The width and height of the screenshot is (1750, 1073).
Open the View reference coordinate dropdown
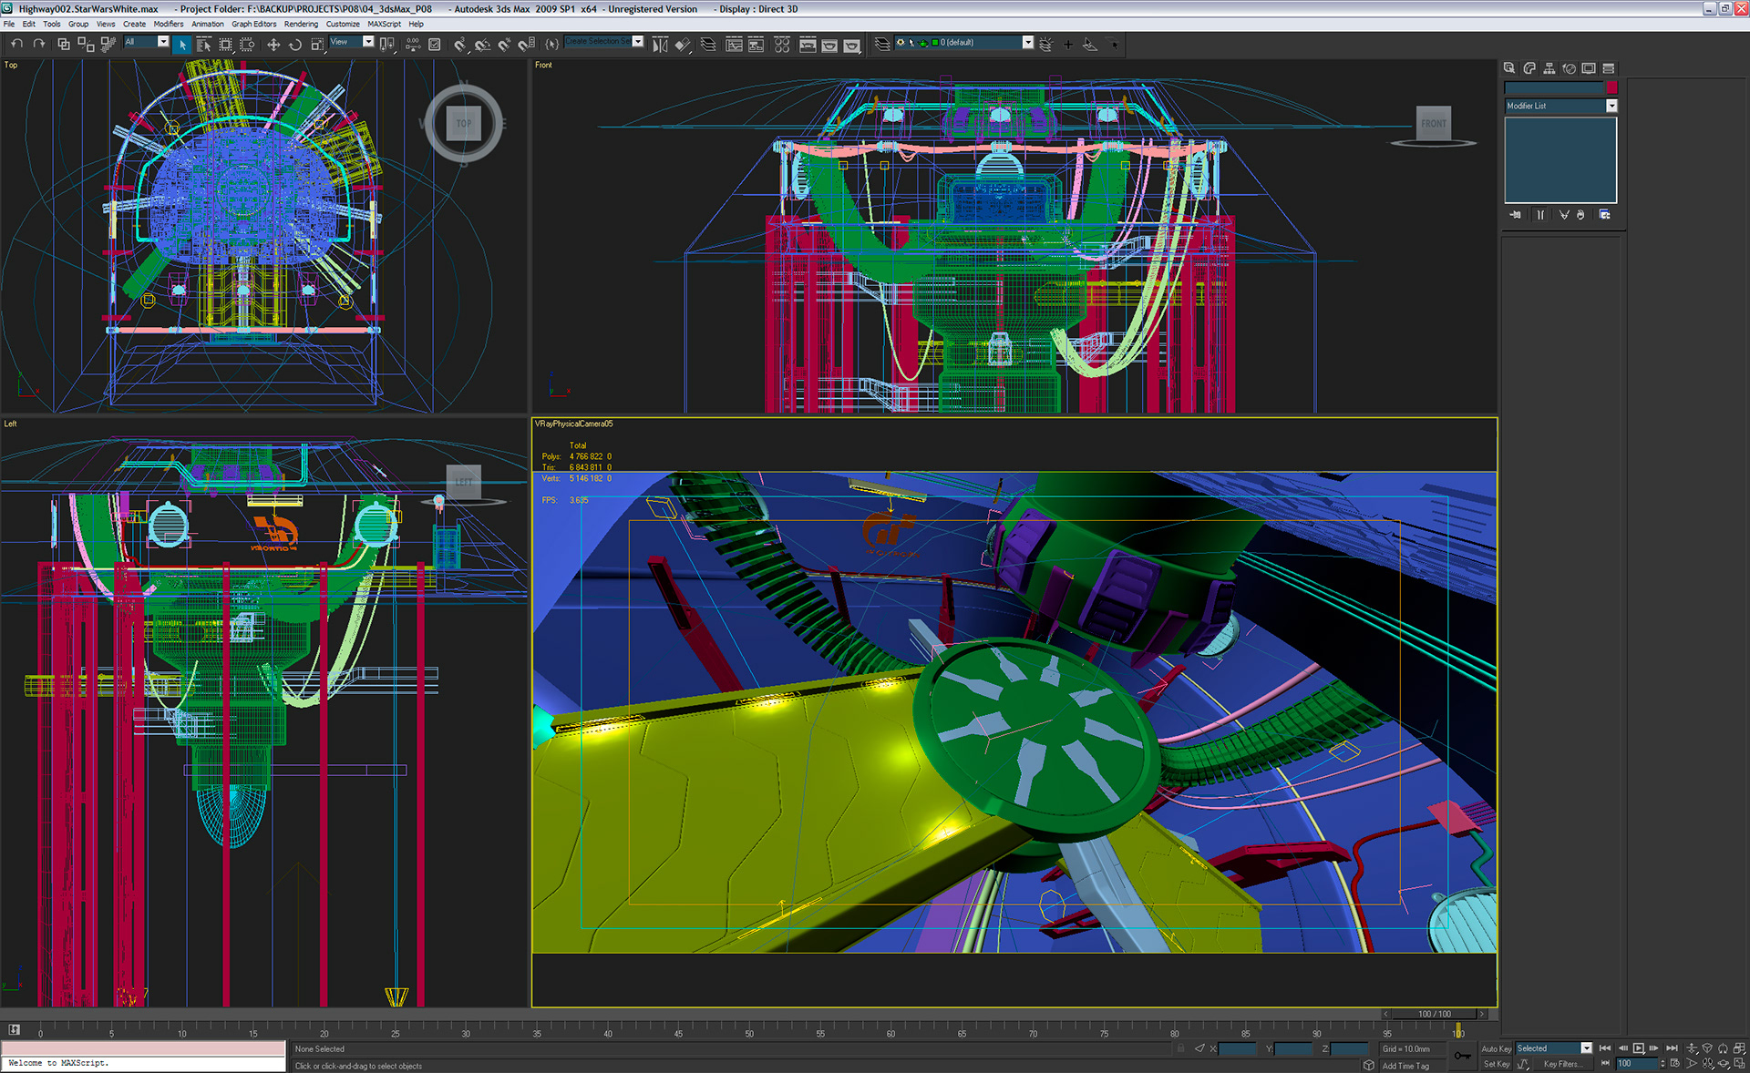click(x=368, y=42)
